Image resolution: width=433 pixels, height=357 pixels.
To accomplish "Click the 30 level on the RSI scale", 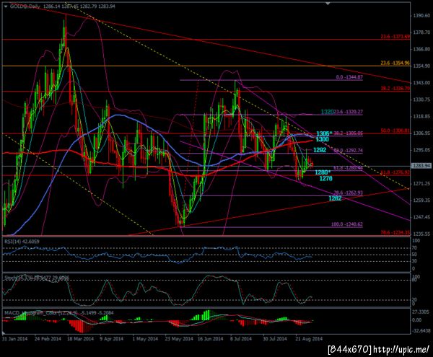I will pos(416,261).
